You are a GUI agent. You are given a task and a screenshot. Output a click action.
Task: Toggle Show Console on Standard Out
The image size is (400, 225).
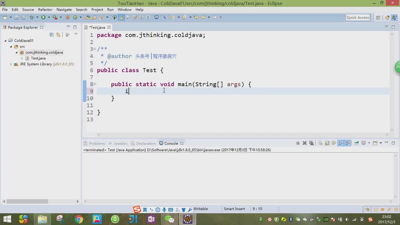click(341, 143)
